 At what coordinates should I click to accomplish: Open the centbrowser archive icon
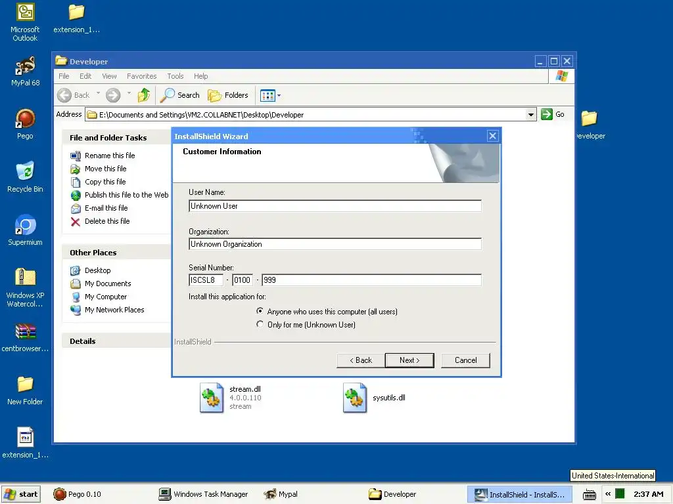coord(25,337)
